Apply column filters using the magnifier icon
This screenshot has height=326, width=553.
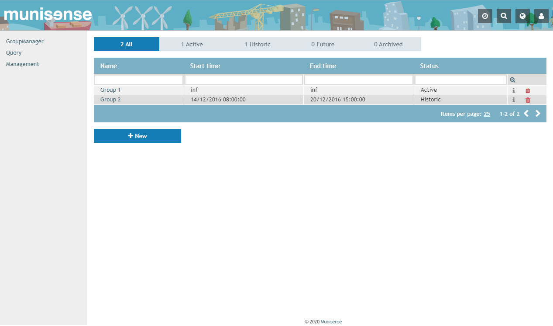click(x=514, y=80)
